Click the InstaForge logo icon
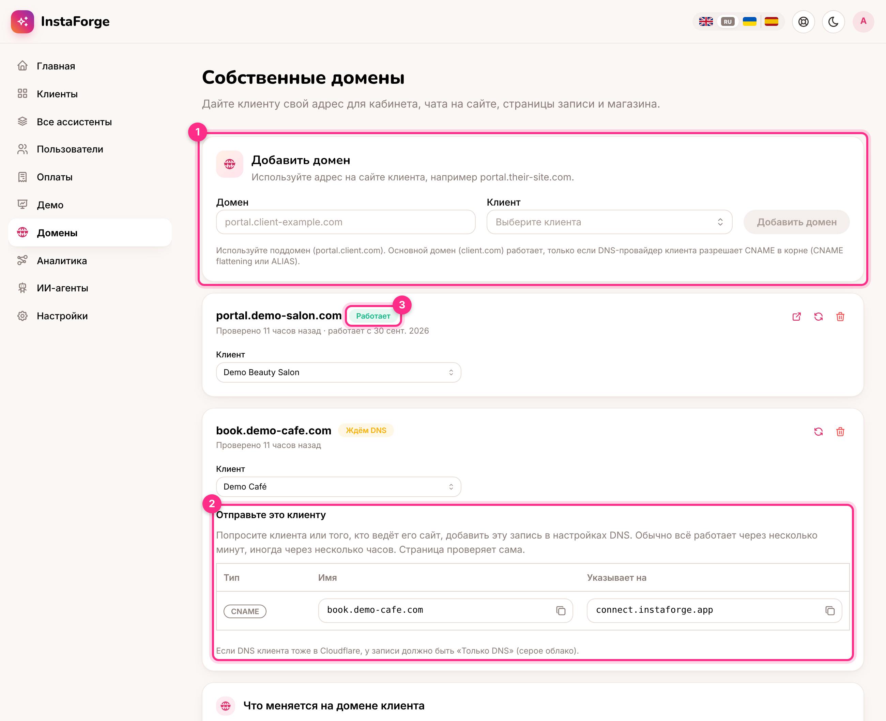The height and width of the screenshot is (721, 886). 22,21
